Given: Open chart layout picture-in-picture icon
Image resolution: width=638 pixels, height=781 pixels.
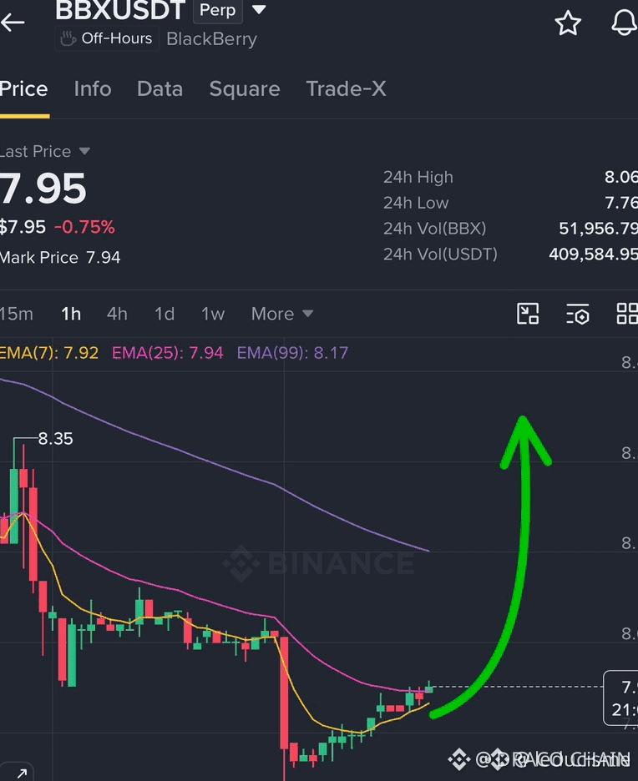Looking at the screenshot, I should pos(528,314).
